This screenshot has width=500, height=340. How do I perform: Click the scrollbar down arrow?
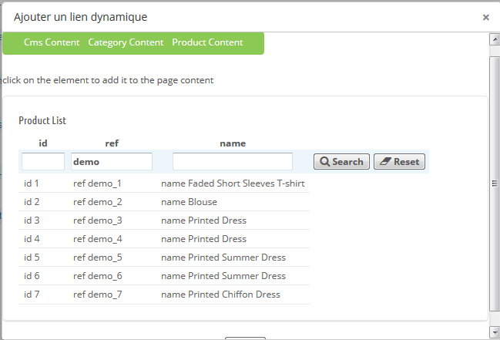coord(495,332)
